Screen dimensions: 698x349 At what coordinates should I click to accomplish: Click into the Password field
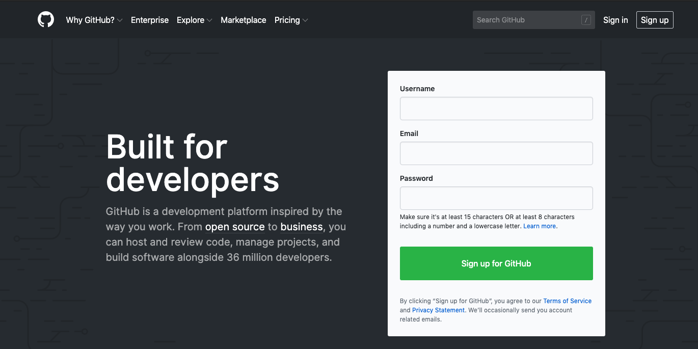click(x=496, y=198)
